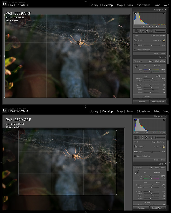Toggle highlight clipping indicator in bottom histogram
This screenshot has width=171, height=213.
click(164, 120)
